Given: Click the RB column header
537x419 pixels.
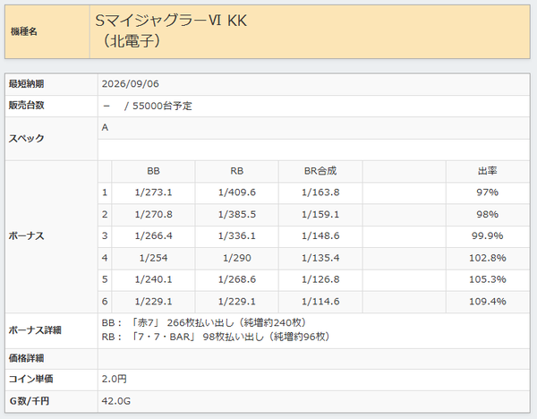Looking at the screenshot, I should click(236, 171).
